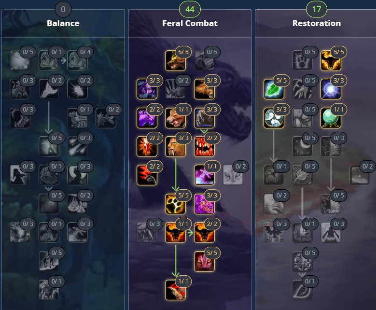This screenshot has width=376, height=310.
Task: Click the Naturalist green leaf talent icon
Action: pyautogui.click(x=274, y=89)
